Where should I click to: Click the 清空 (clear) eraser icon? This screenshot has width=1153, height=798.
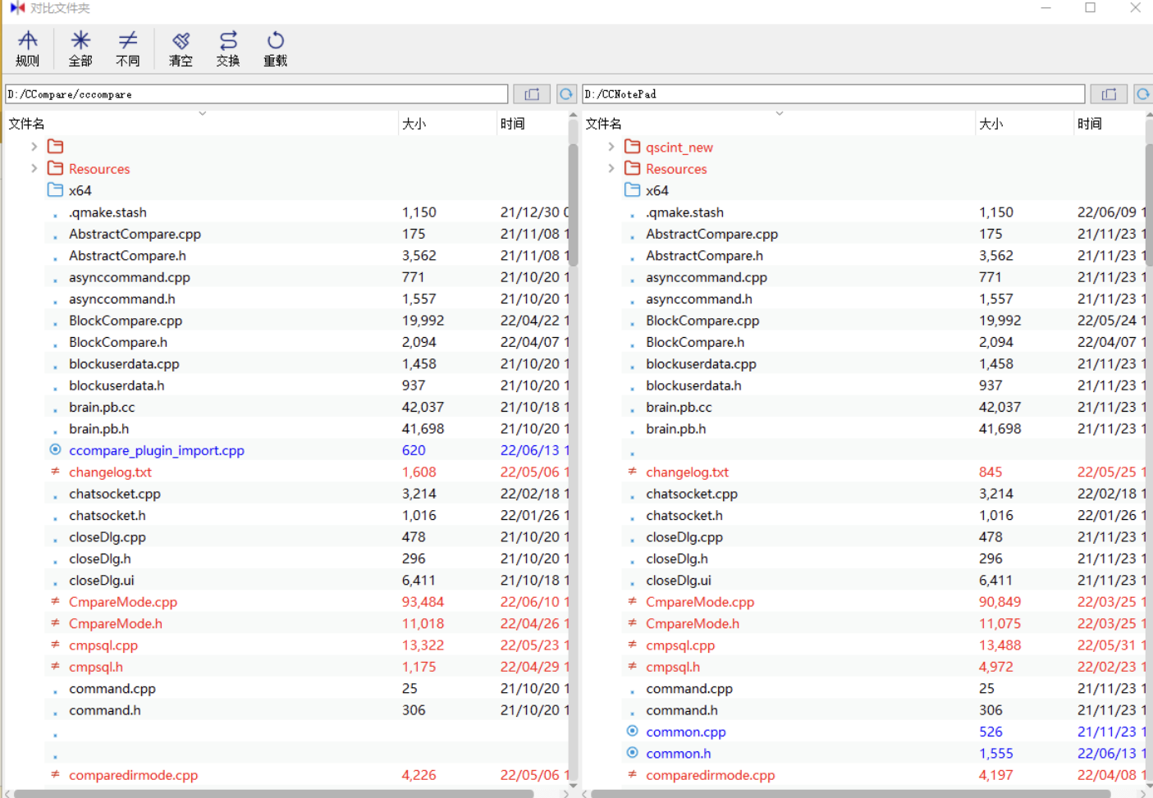coord(180,47)
